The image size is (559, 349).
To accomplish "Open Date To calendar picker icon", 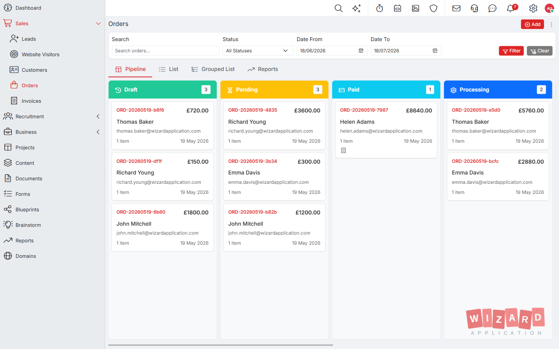I will coord(435,51).
